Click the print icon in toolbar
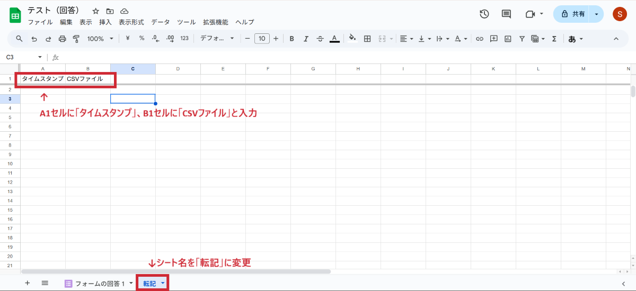636x291 pixels. 62,39
